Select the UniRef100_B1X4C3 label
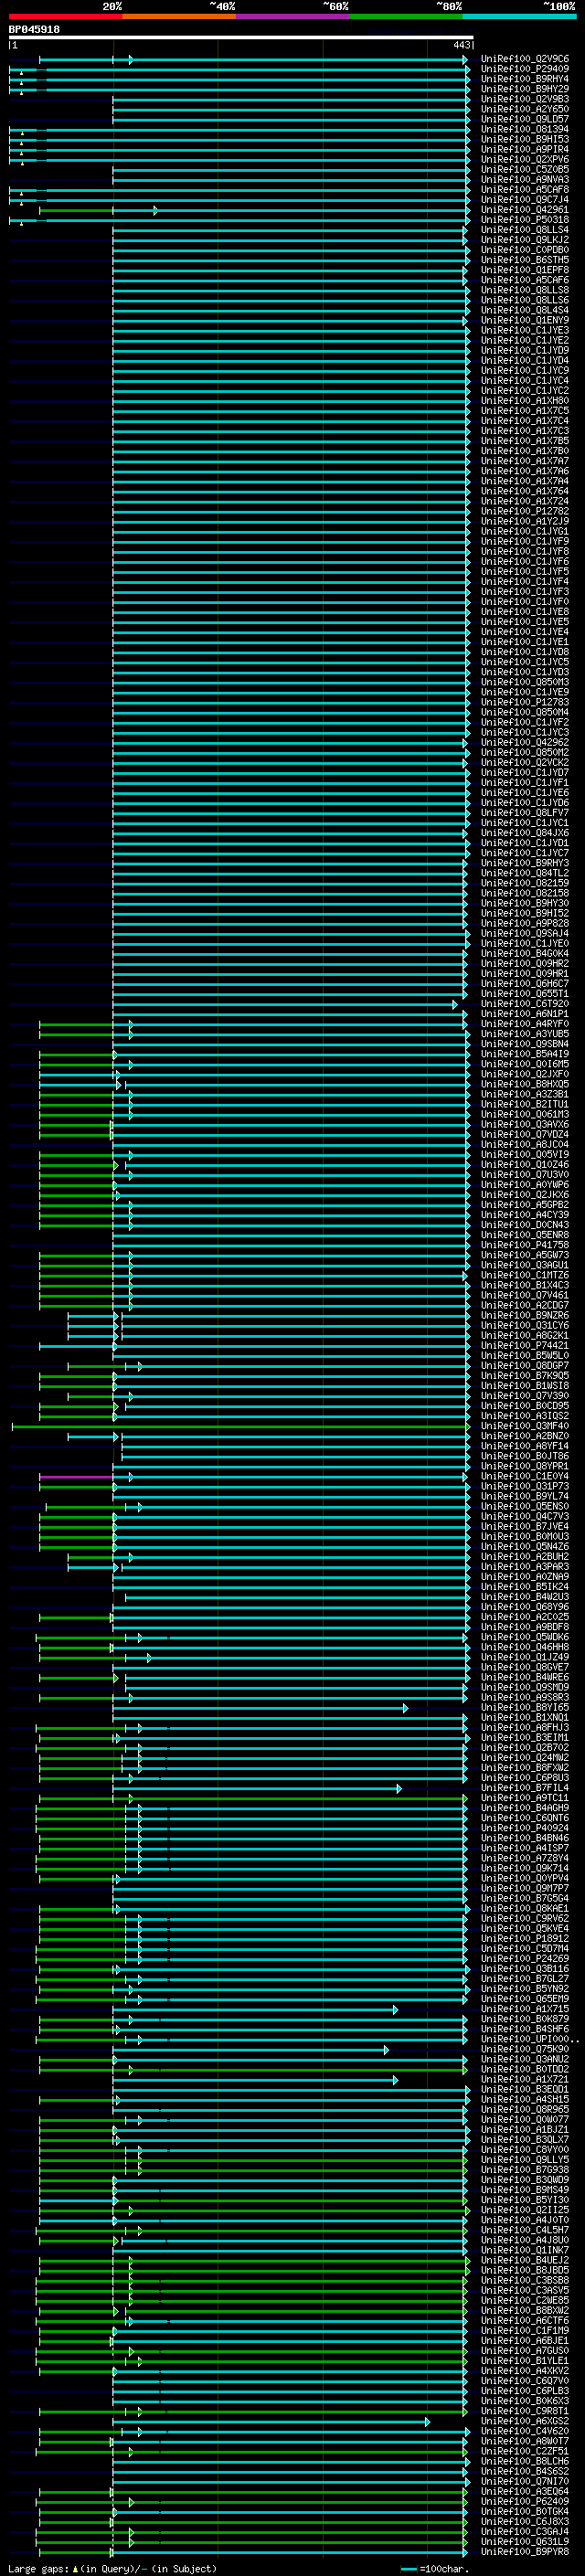 click(525, 1285)
